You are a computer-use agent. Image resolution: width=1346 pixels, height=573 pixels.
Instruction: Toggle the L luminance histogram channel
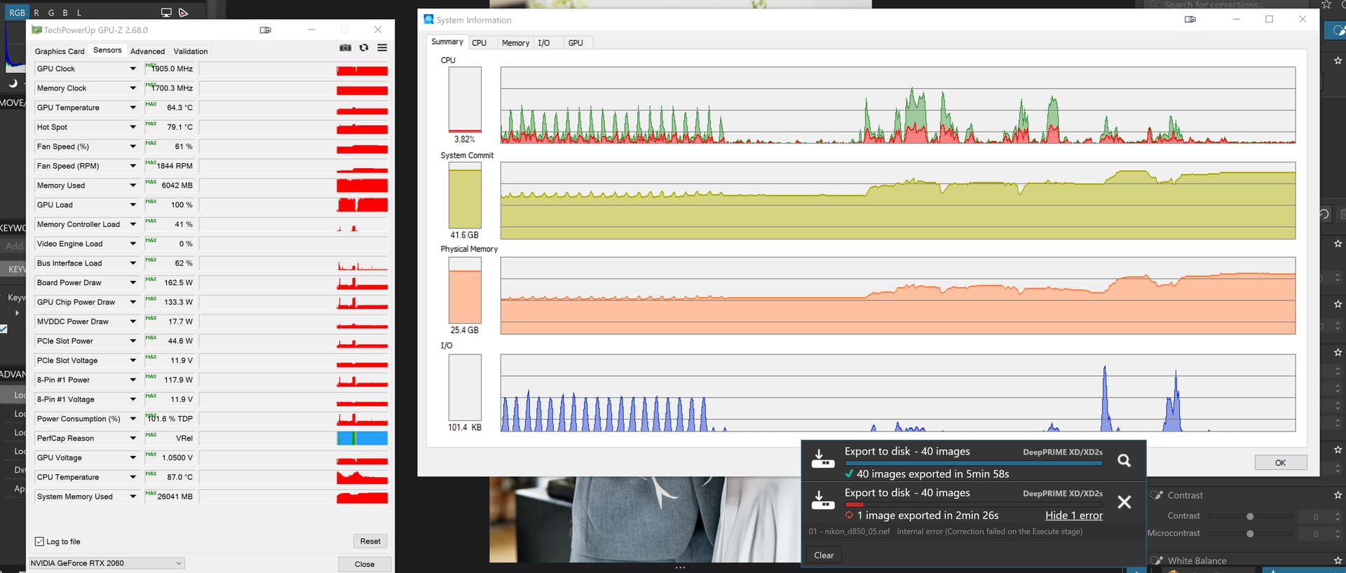tap(79, 13)
